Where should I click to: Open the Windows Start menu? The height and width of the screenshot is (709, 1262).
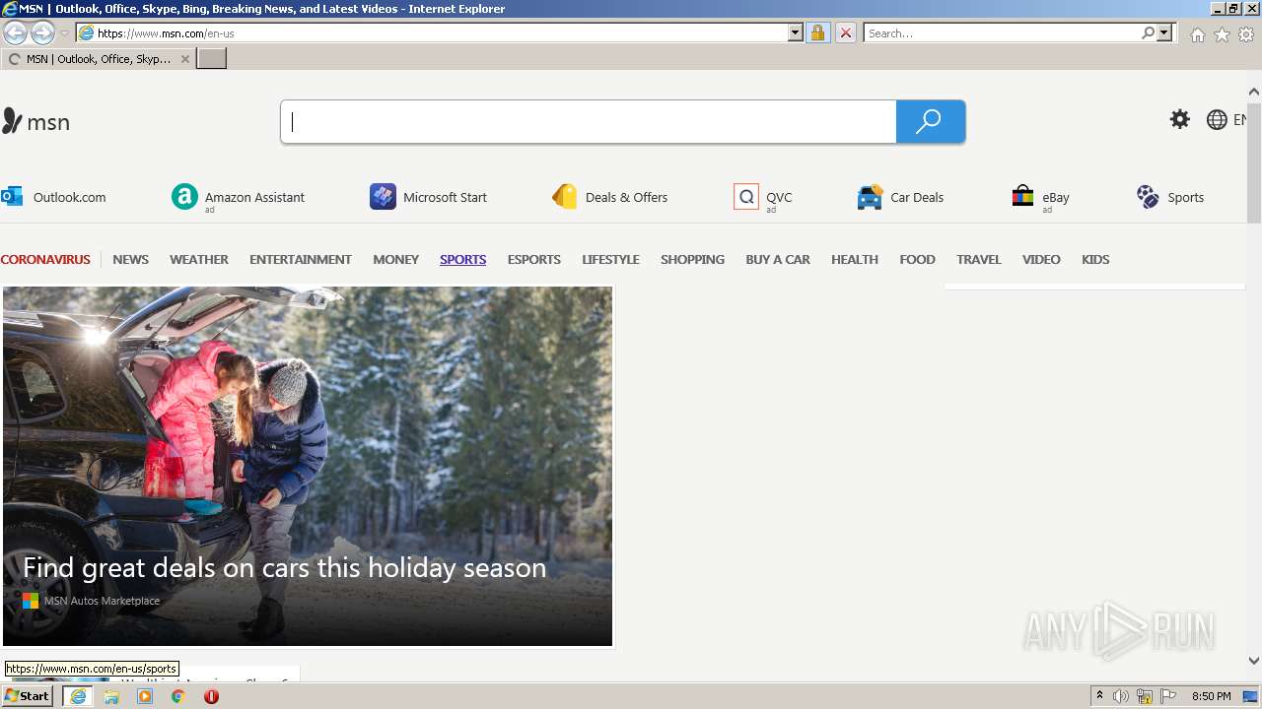point(27,695)
